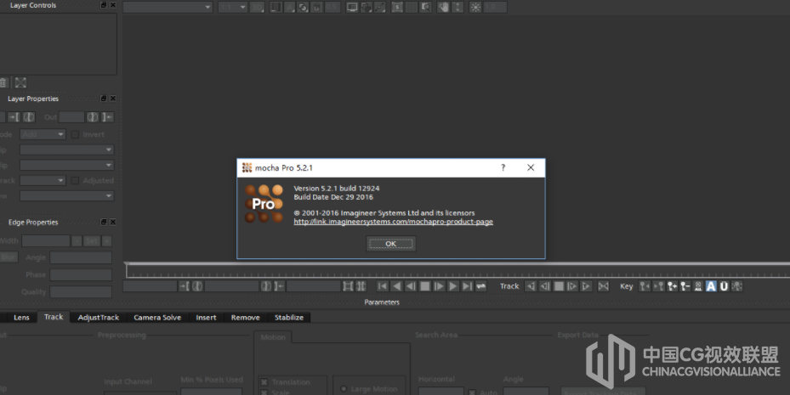
Task: Click the pan hand tool icon
Action: pos(443,7)
